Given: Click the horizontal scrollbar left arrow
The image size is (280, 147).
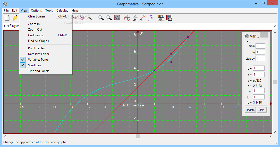Looking at the screenshot, I should point(5,136).
